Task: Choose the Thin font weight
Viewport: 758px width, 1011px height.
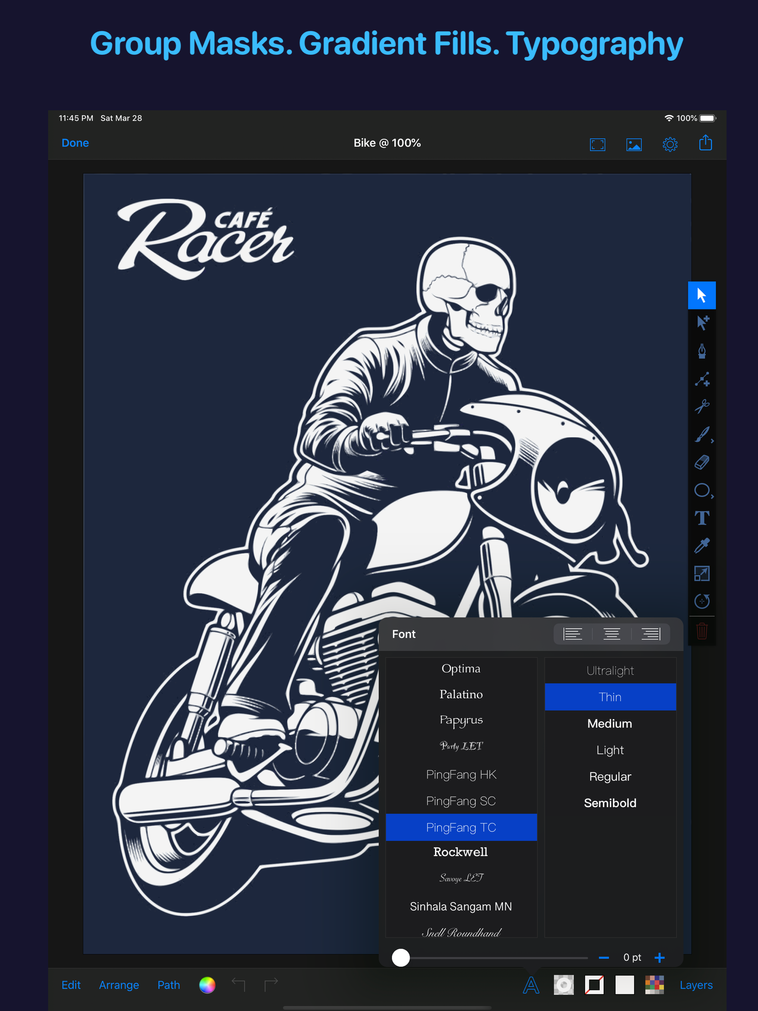Action: pyautogui.click(x=610, y=697)
